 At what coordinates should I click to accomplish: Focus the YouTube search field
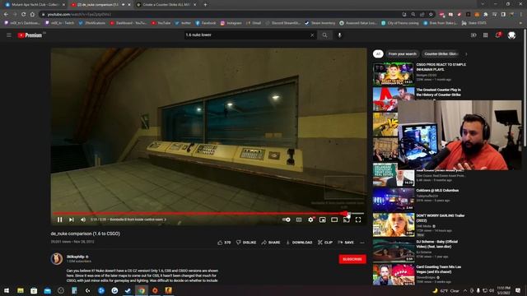(247, 35)
